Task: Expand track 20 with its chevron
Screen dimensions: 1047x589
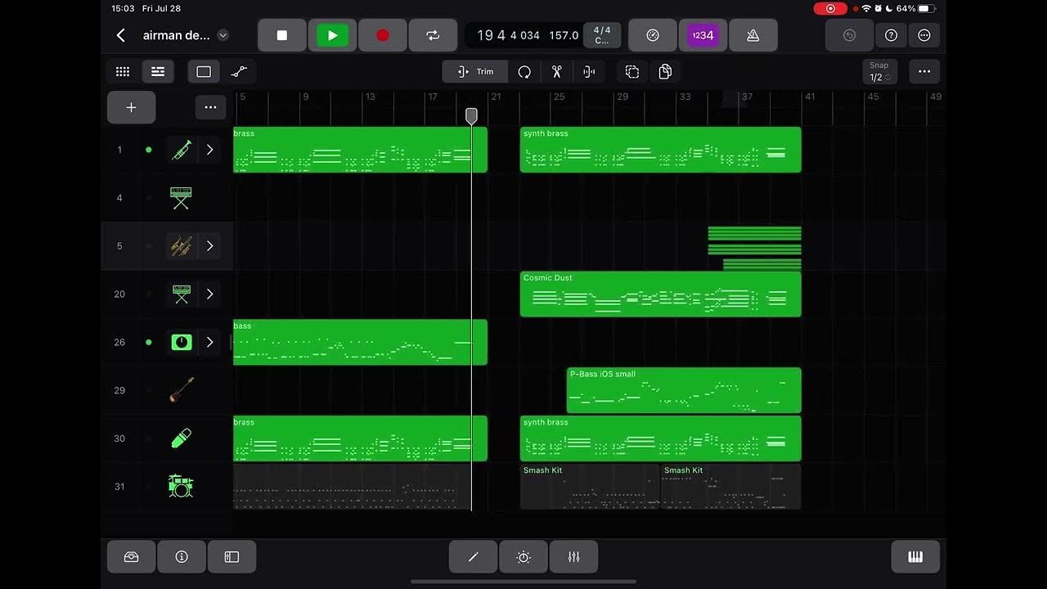Action: pyautogui.click(x=209, y=294)
